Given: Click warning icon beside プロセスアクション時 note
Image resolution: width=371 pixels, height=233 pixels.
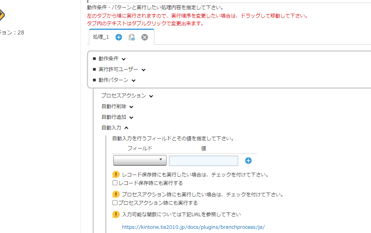Looking at the screenshot, I should click(116, 194).
